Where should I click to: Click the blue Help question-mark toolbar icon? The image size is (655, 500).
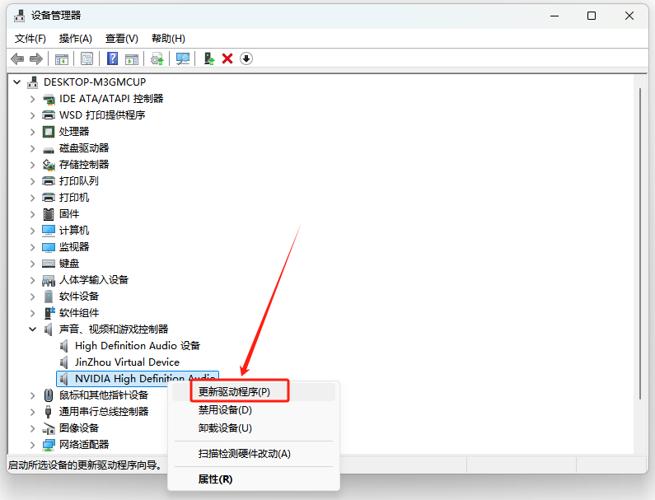tap(112, 59)
